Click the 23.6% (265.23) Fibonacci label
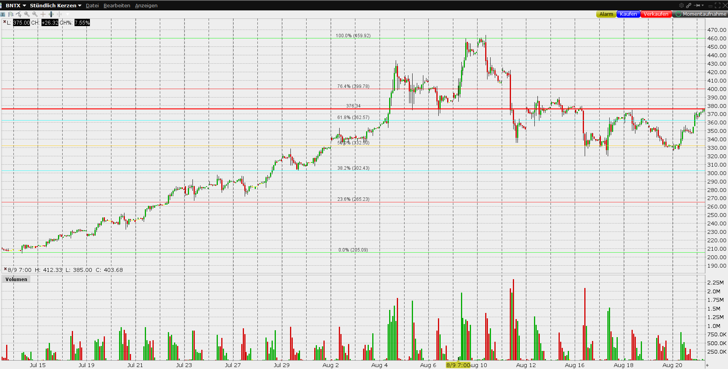 pos(353,199)
